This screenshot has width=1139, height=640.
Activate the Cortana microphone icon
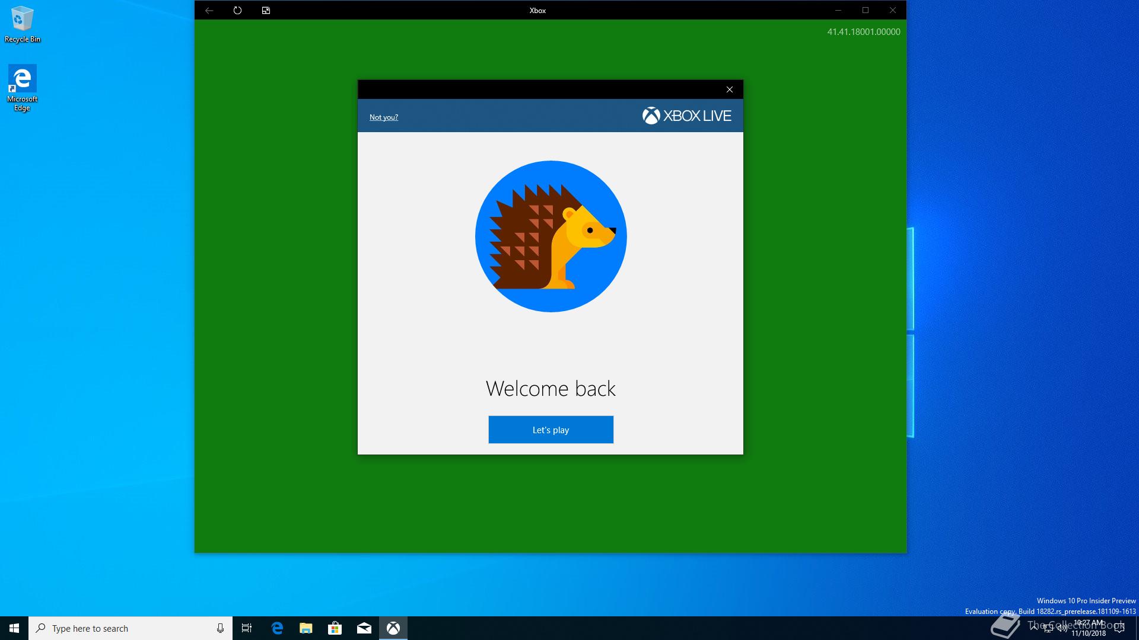(220, 628)
